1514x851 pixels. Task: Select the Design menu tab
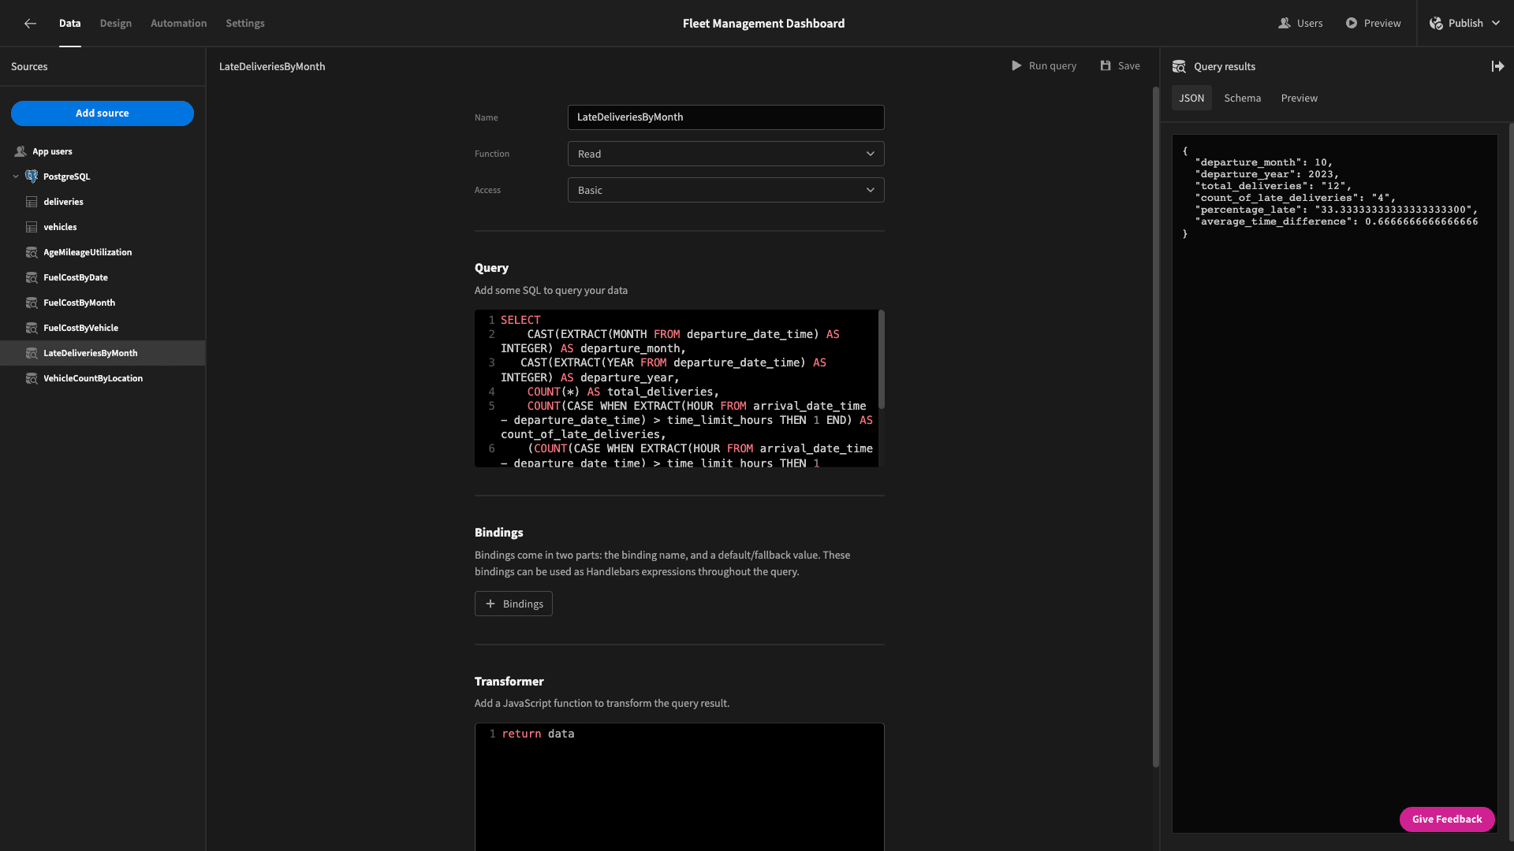[115, 23]
